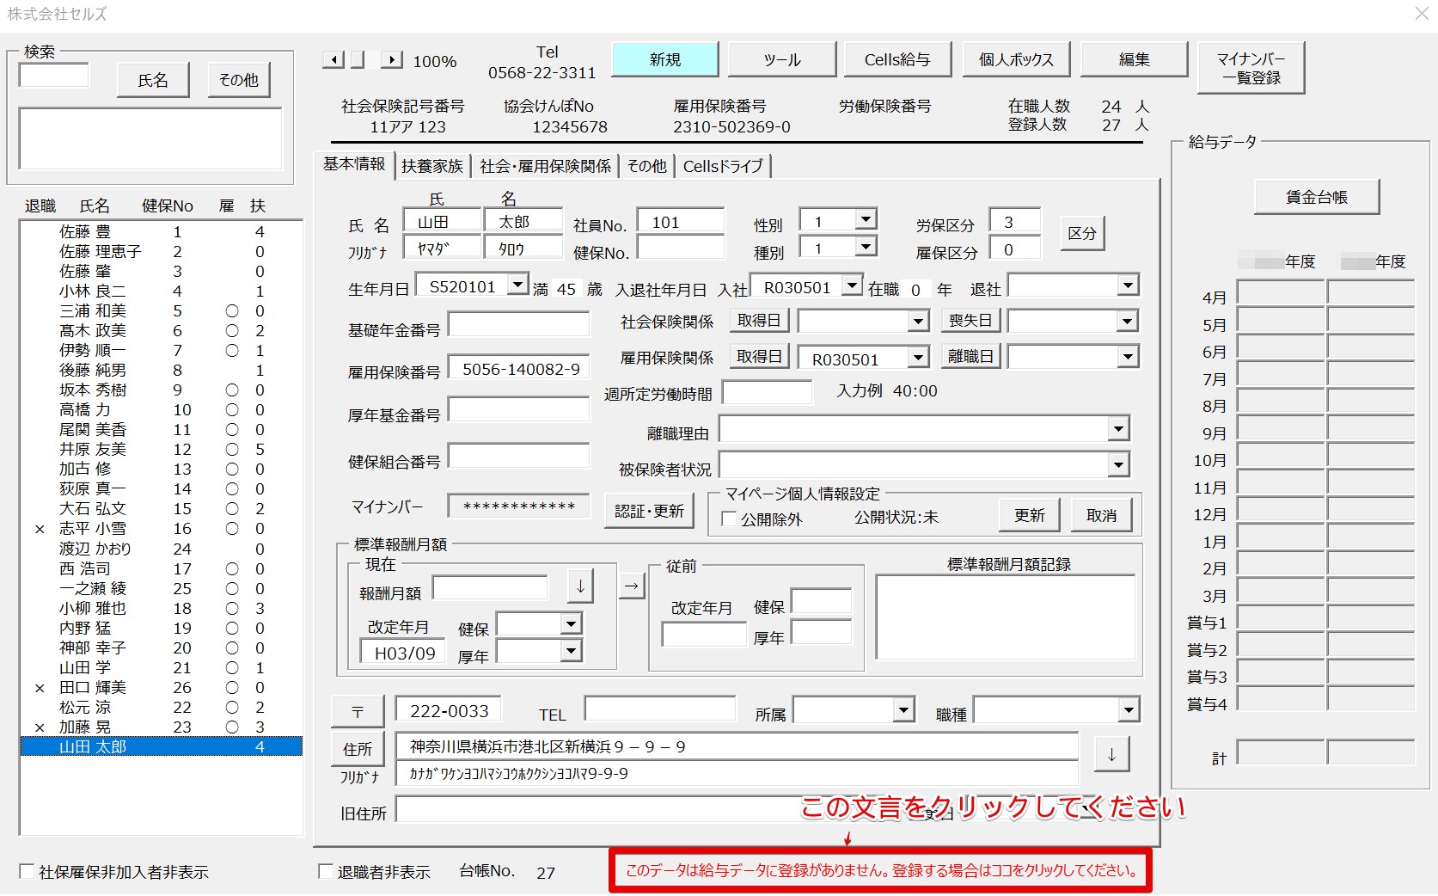Click the 区分 button

tap(1081, 233)
